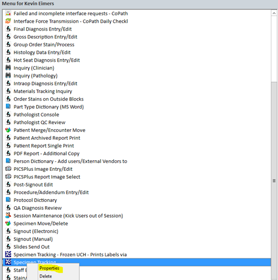This screenshot has width=278, height=280.
Task: Click icon beside Interface Force Transmission entry
Action: click(x=8, y=21)
